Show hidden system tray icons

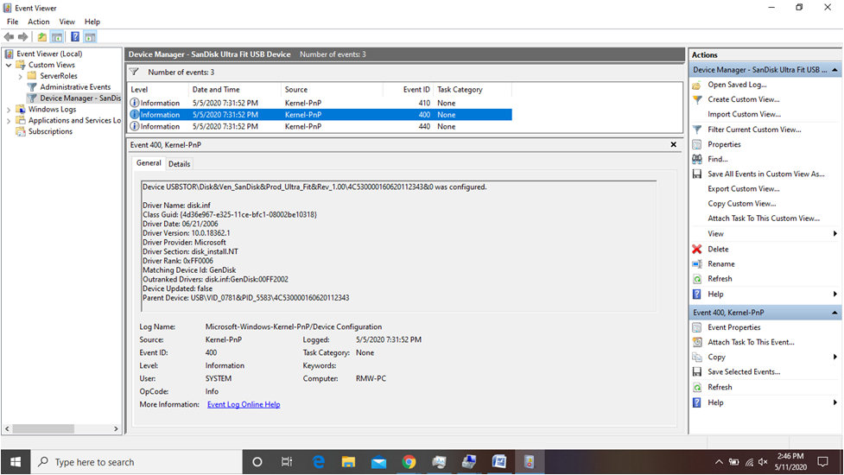pyautogui.click(x=719, y=462)
